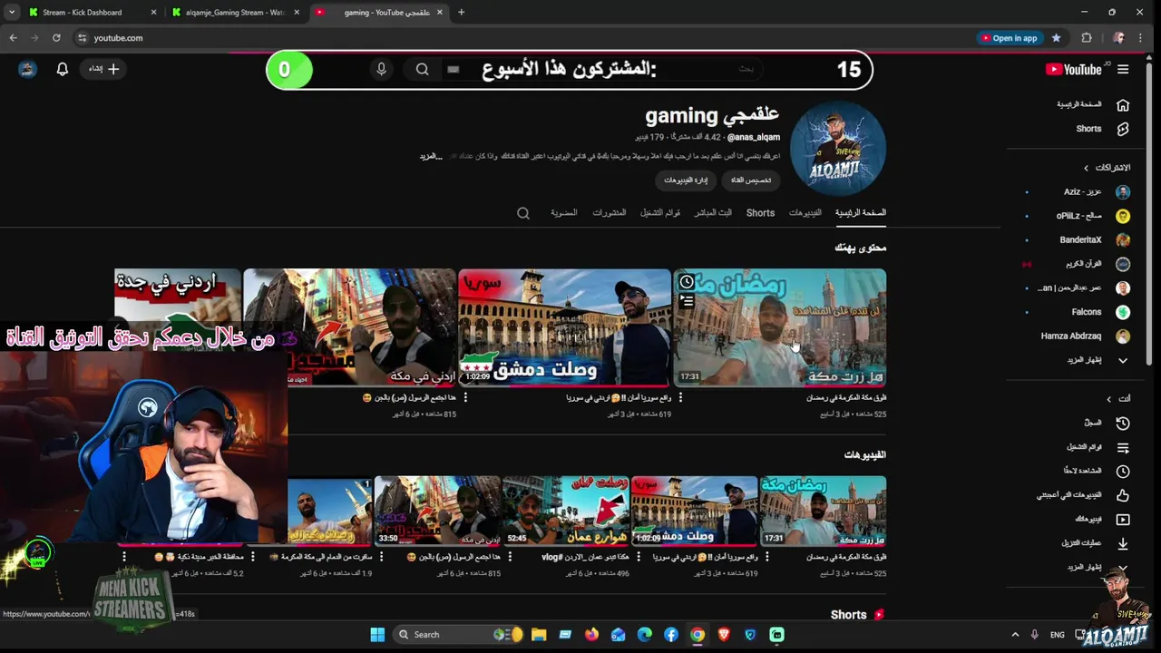Click إدارة الفيديوهات manage videos button
This screenshot has height=653, width=1161.
(686, 180)
